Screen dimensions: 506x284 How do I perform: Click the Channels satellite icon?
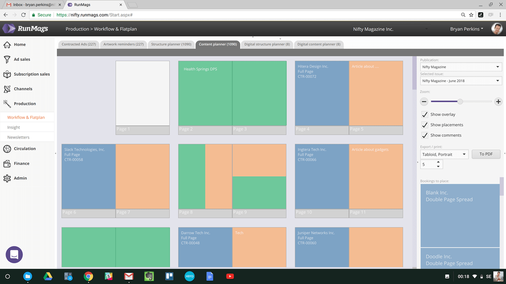[7, 89]
